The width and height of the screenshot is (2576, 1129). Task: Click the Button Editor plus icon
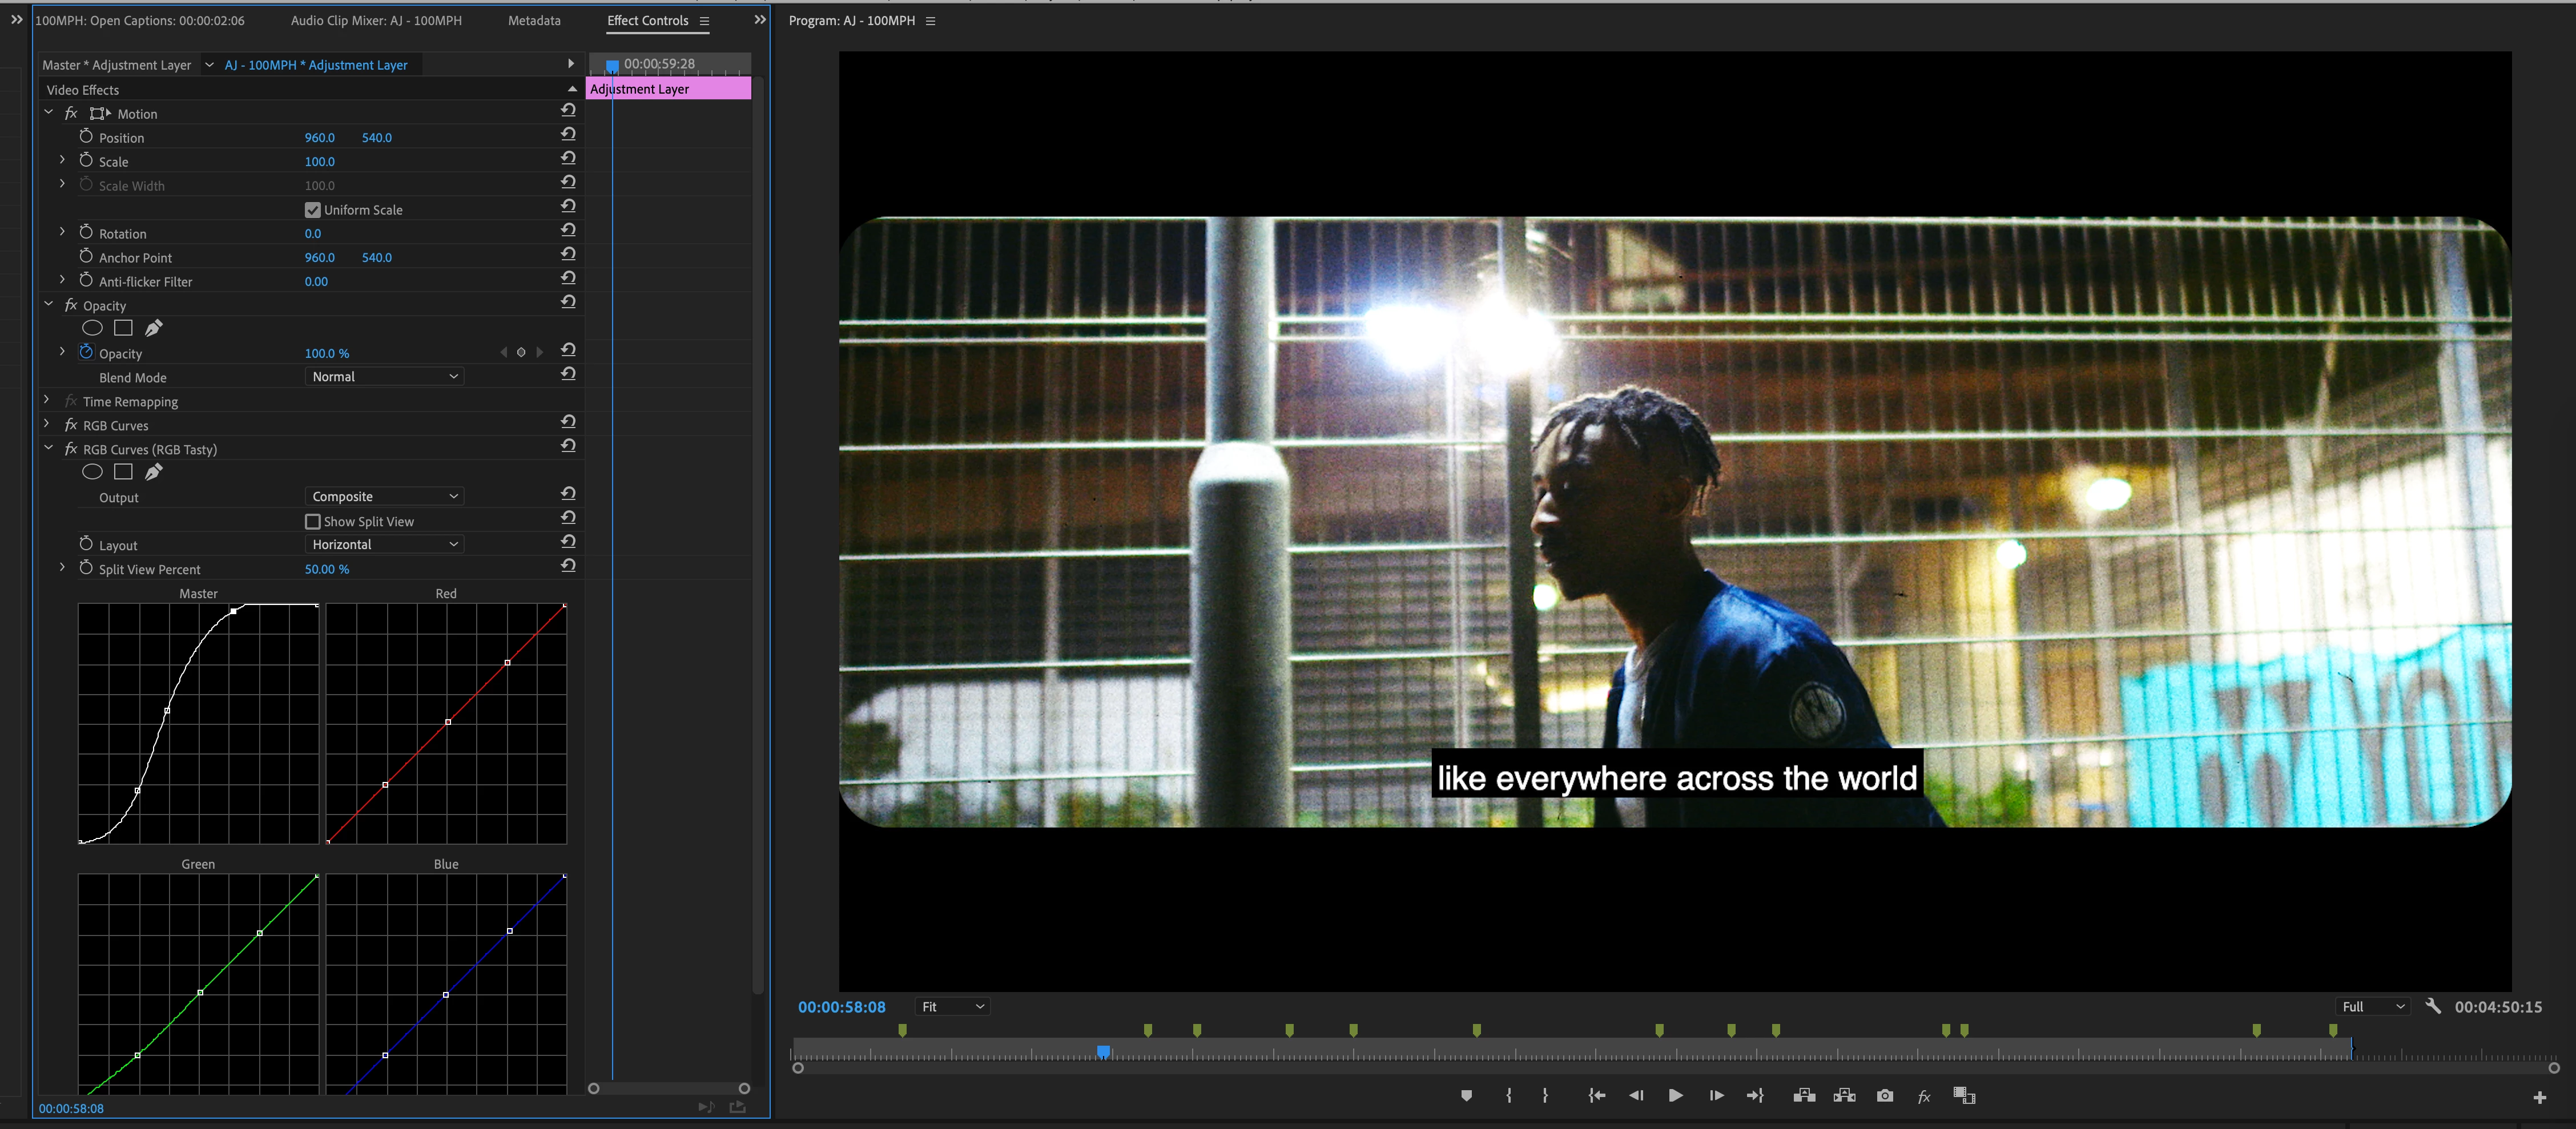point(2539,1098)
